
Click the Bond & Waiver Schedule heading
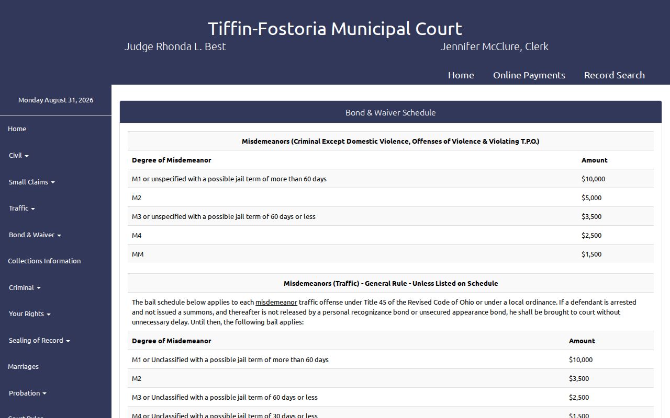[x=390, y=112]
